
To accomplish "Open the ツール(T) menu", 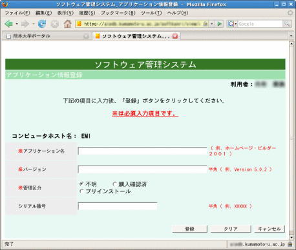I will point(151,13).
